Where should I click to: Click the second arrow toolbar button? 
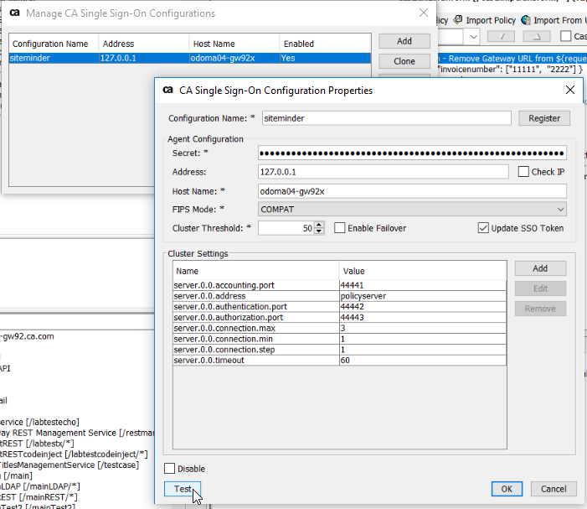[x=537, y=36]
